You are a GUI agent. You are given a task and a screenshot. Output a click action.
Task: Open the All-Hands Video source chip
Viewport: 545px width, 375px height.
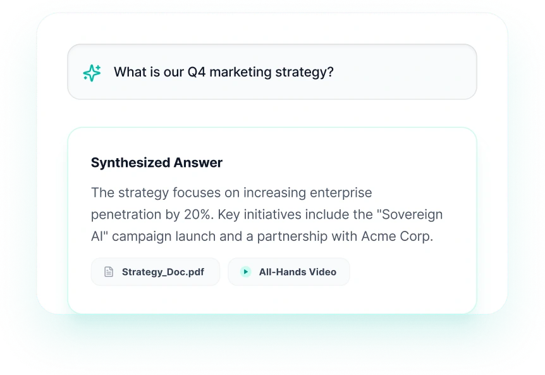[288, 272]
